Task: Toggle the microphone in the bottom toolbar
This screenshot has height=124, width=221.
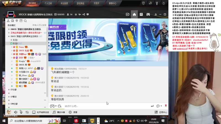Action: point(21,112)
